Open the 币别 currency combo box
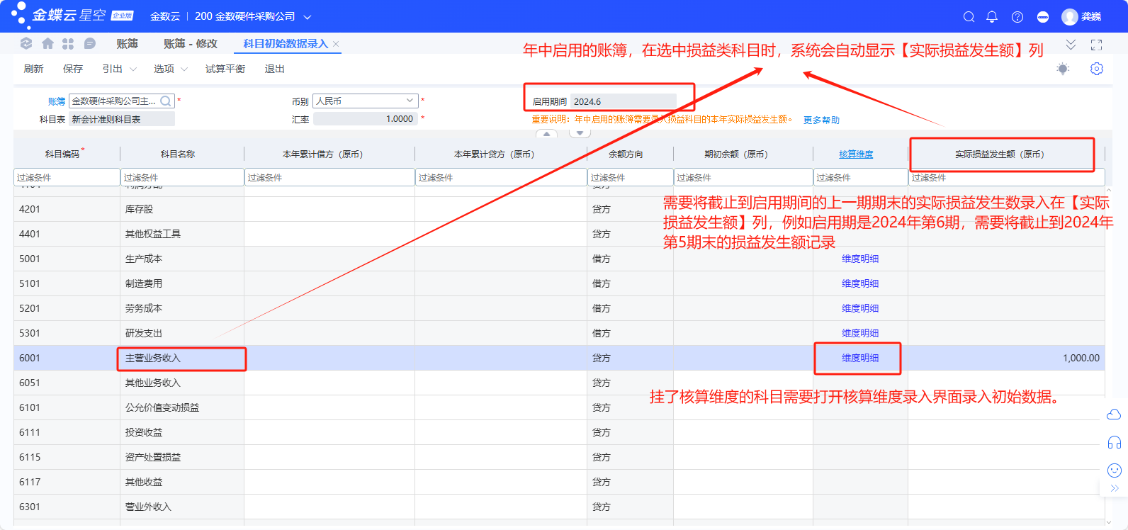 365,101
